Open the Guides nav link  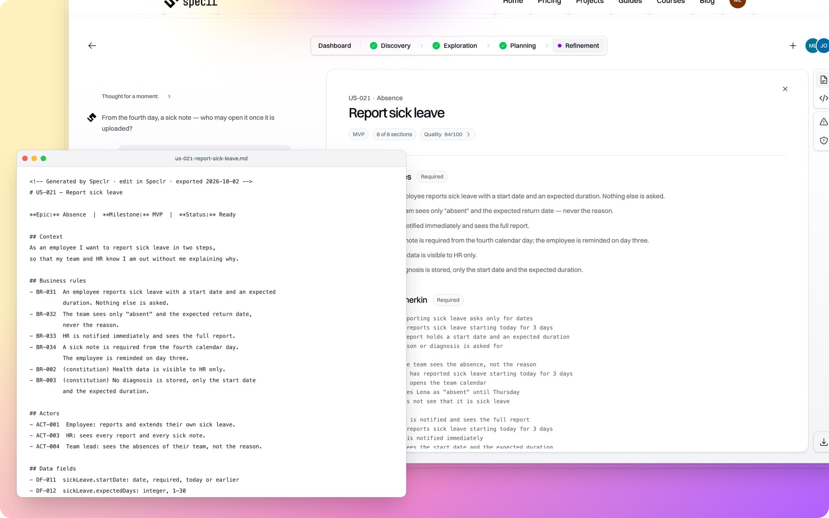point(630,2)
